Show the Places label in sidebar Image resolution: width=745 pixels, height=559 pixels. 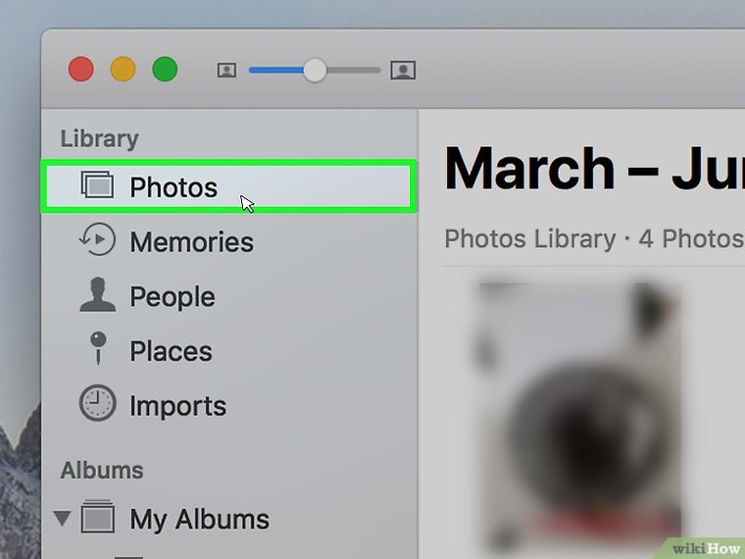(x=171, y=351)
